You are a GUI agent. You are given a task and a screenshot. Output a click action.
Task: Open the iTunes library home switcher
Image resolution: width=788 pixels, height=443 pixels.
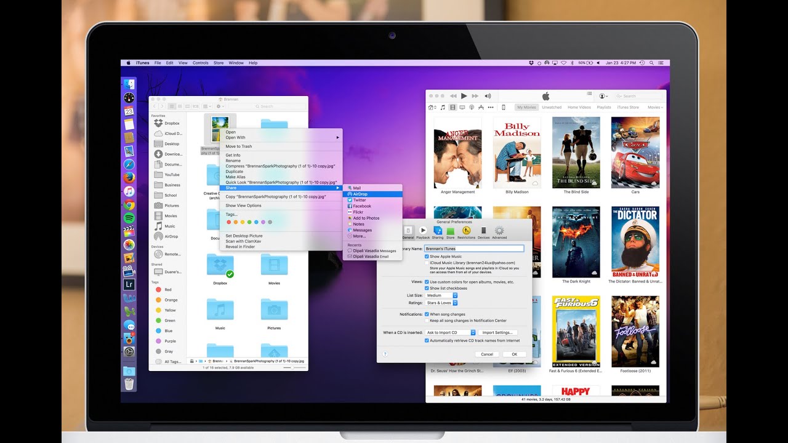click(x=432, y=107)
